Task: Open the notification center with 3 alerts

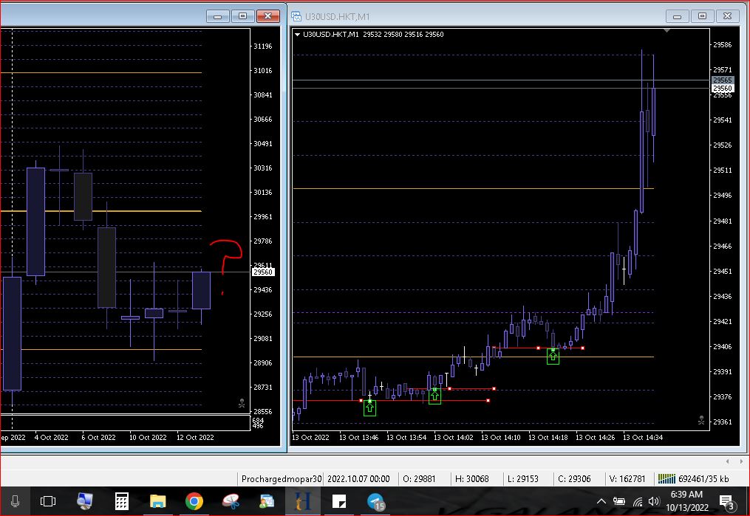Action: (x=726, y=502)
